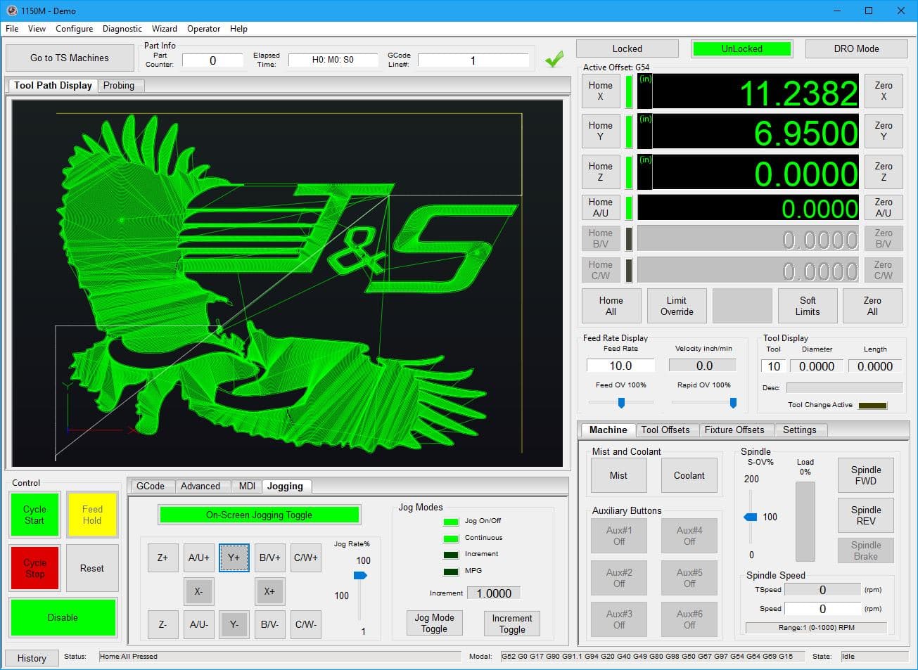
Task: Open the Wizard menu
Action: click(165, 29)
